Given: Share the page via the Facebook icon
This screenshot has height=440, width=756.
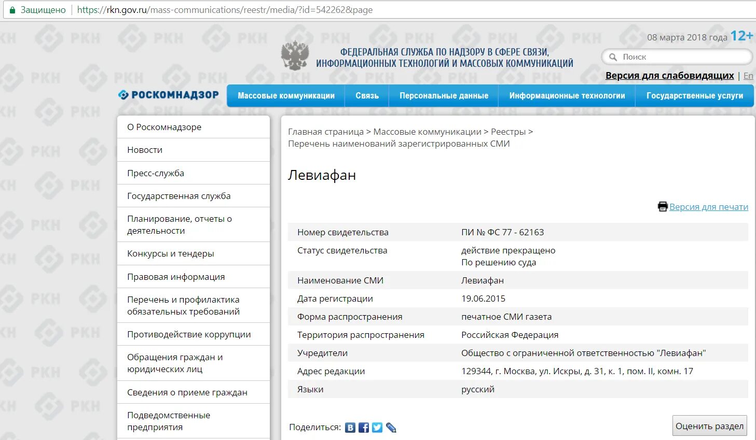Looking at the screenshot, I should (x=364, y=428).
